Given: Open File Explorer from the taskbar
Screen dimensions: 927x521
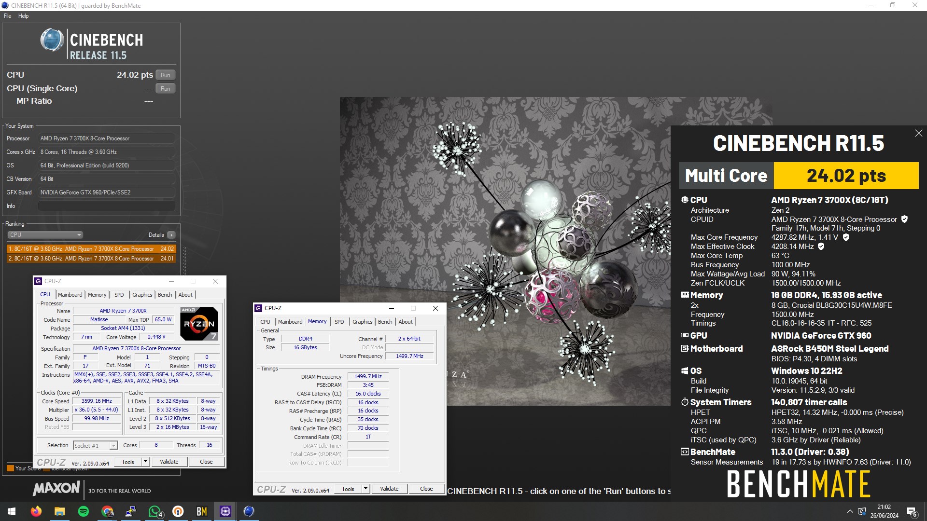Looking at the screenshot, I should [x=60, y=511].
